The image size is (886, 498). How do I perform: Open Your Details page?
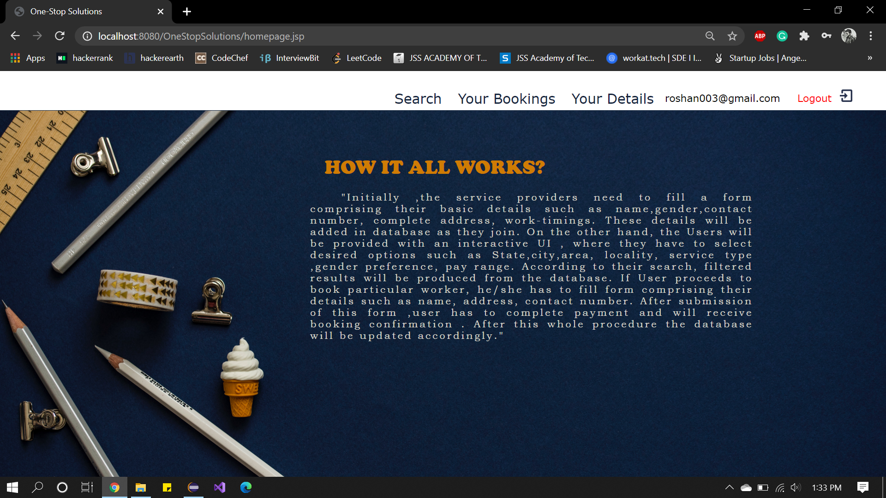pyautogui.click(x=612, y=99)
